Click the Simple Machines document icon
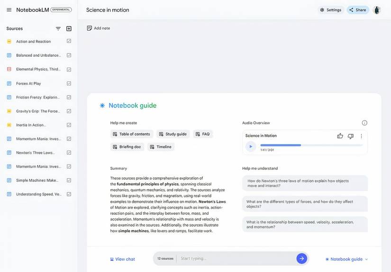Image resolution: width=391 pixels, height=272 pixels. [9, 180]
